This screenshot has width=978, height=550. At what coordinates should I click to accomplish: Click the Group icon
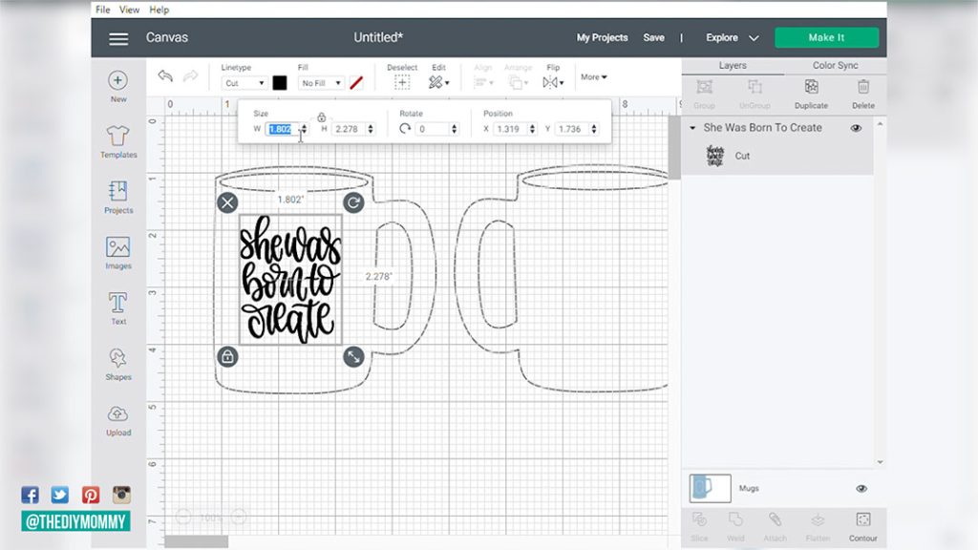[704, 87]
